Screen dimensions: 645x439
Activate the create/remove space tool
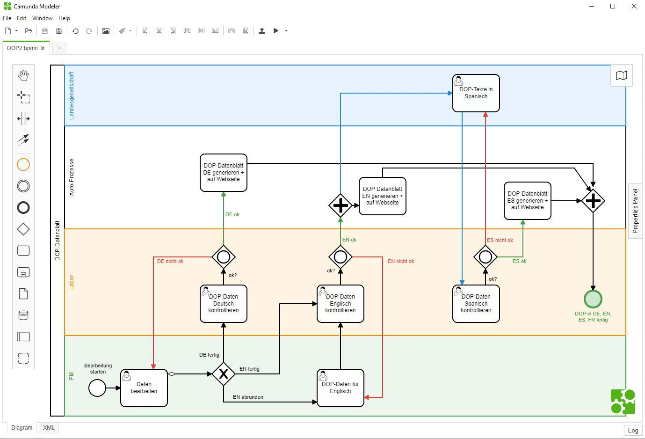click(x=23, y=118)
